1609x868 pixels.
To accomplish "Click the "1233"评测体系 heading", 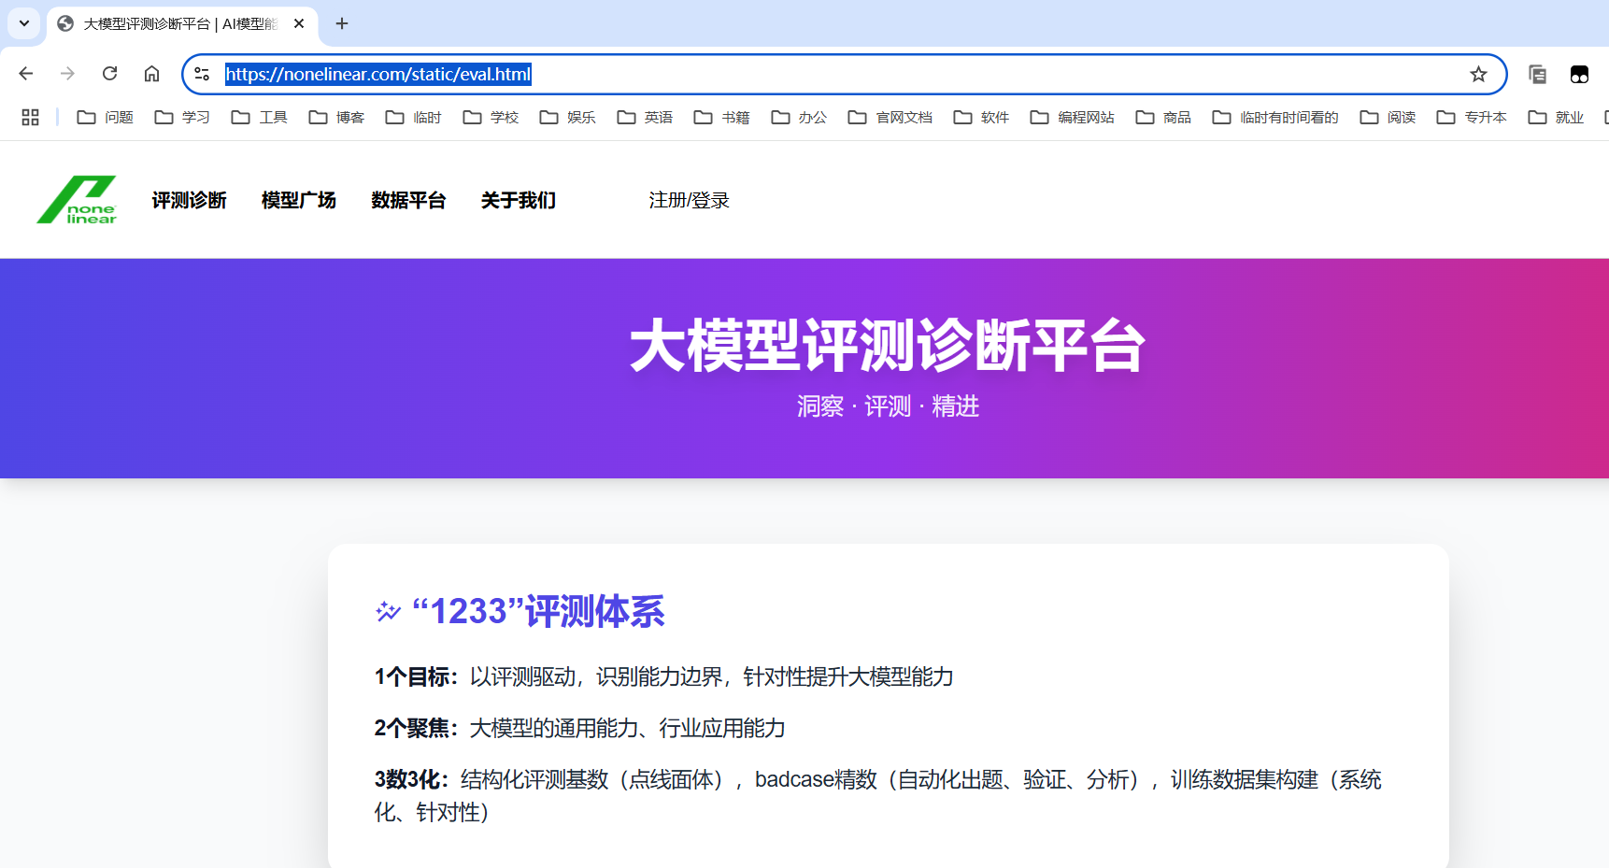I will [538, 611].
